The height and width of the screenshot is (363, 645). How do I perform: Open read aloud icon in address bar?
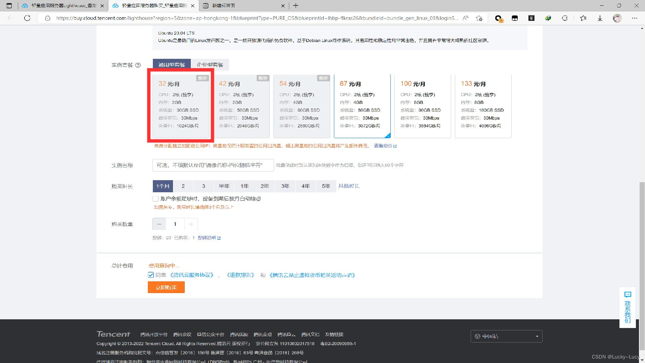pos(465,18)
